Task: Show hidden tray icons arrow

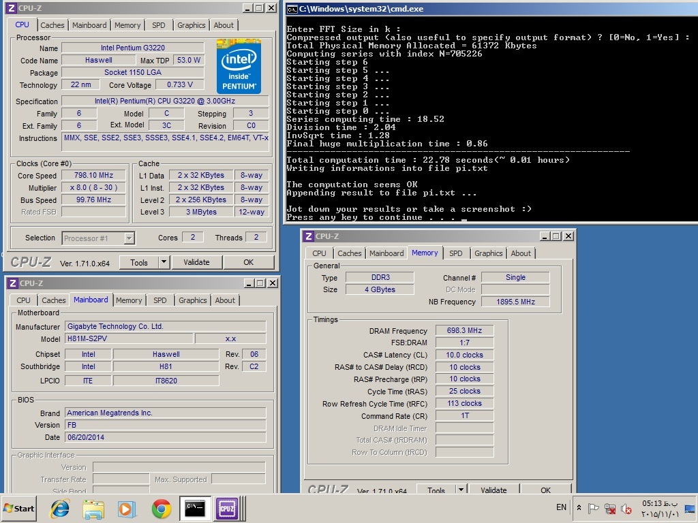Action: (x=579, y=507)
